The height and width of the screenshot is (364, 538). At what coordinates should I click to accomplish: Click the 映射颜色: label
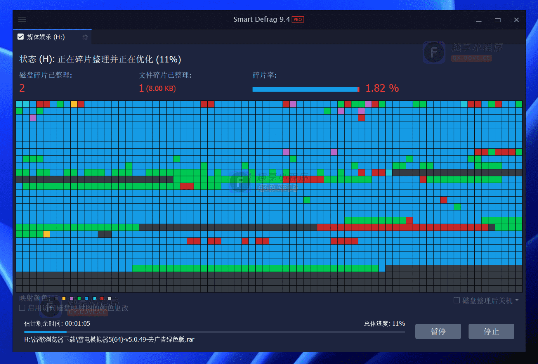coord(35,298)
